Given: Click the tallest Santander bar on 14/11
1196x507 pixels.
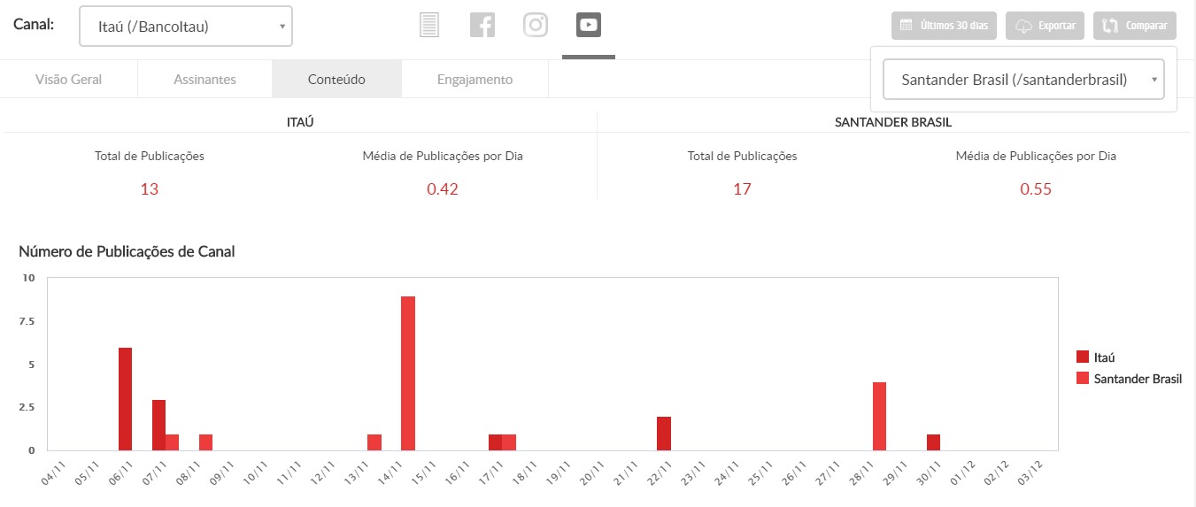Looking at the screenshot, I should [408, 373].
